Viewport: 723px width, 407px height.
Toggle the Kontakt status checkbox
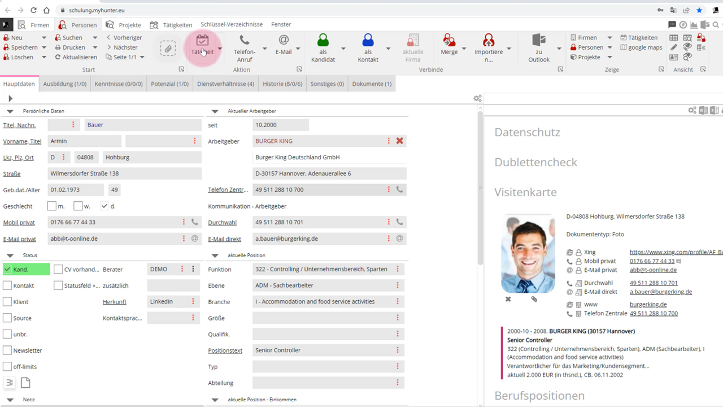[7, 286]
